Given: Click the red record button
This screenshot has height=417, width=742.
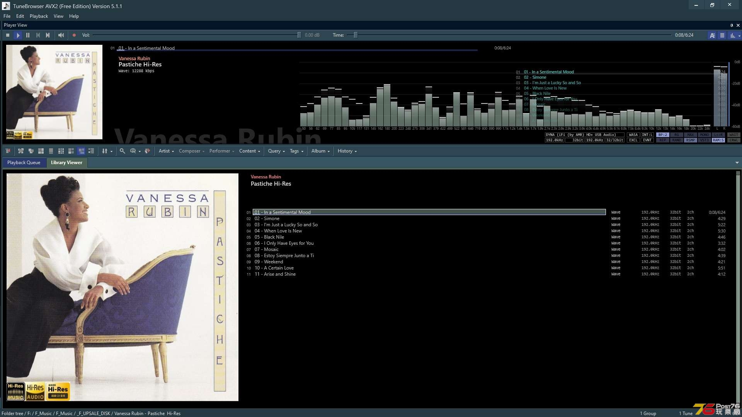Looking at the screenshot, I should pyautogui.click(x=74, y=35).
